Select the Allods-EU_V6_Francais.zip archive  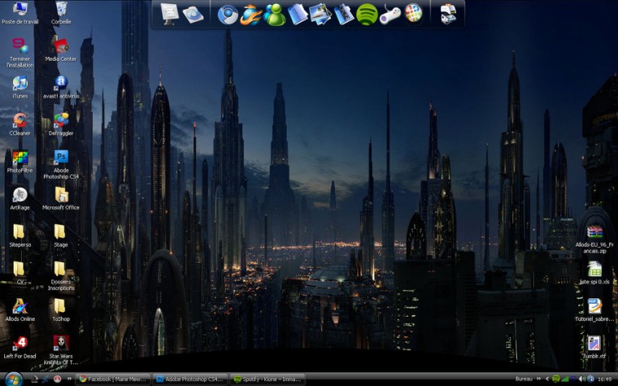click(x=594, y=239)
